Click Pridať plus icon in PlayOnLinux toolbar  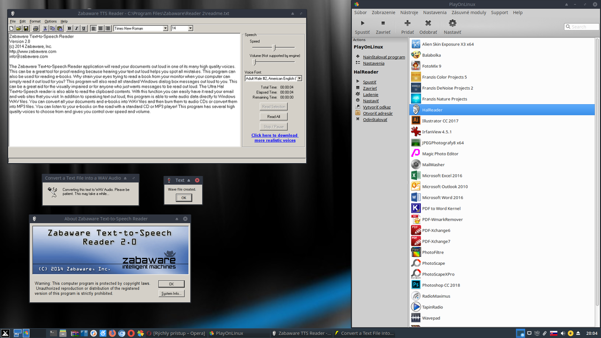click(407, 23)
